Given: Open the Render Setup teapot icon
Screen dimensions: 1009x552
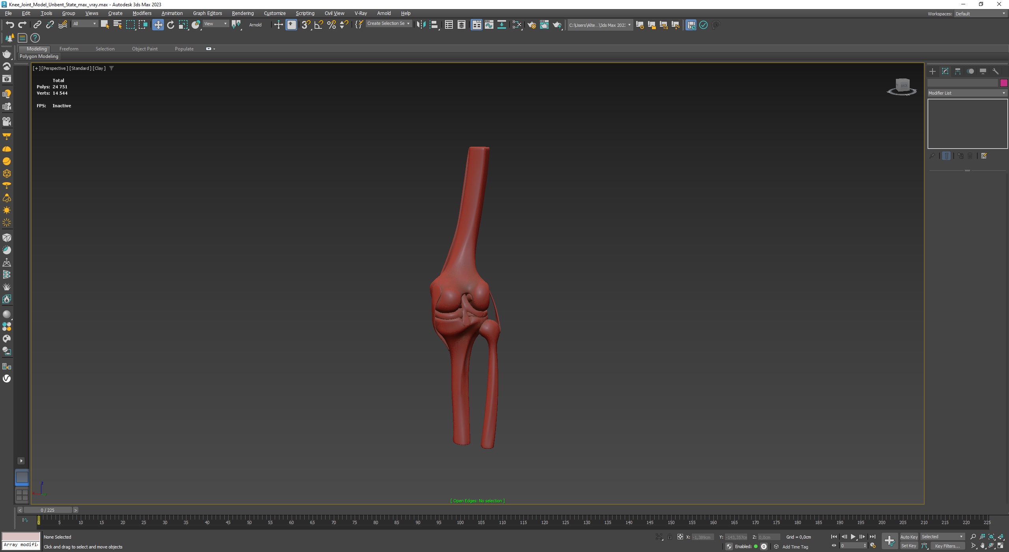Looking at the screenshot, I should 532,25.
